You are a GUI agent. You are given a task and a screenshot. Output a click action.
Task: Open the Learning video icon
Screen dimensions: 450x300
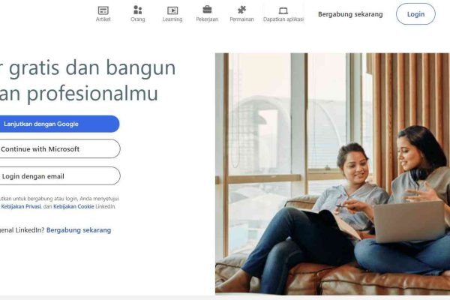172,10
